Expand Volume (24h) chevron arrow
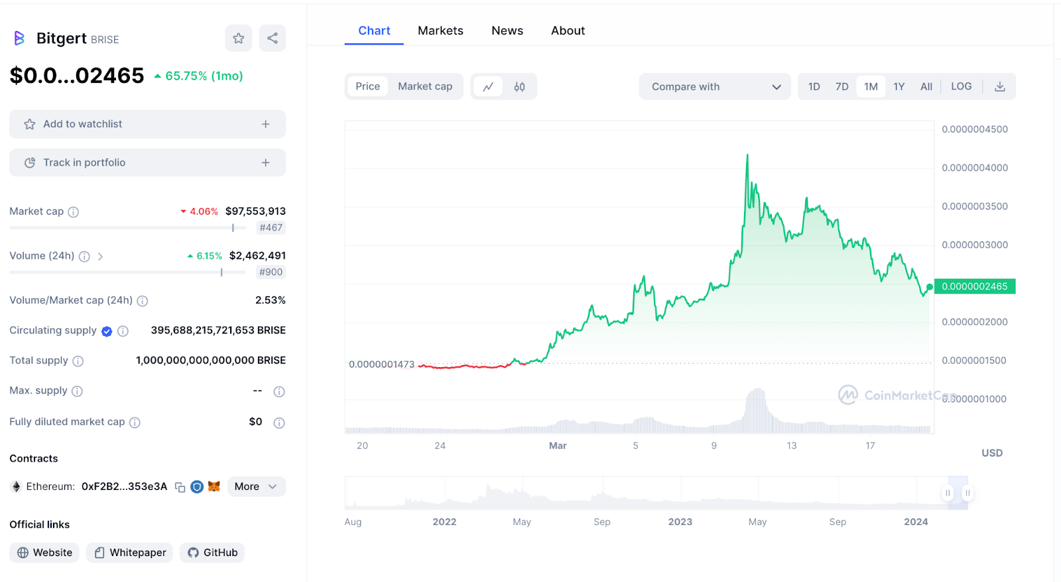 pos(100,257)
